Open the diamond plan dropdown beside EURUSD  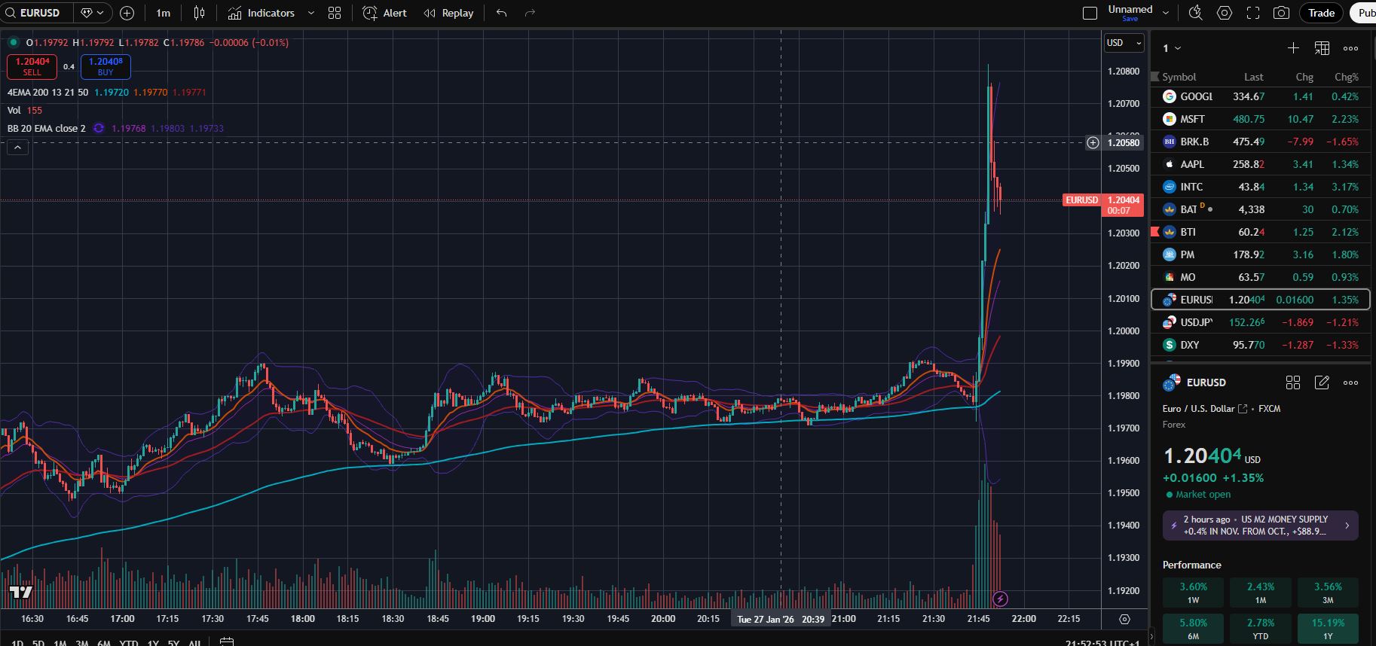[x=93, y=13]
